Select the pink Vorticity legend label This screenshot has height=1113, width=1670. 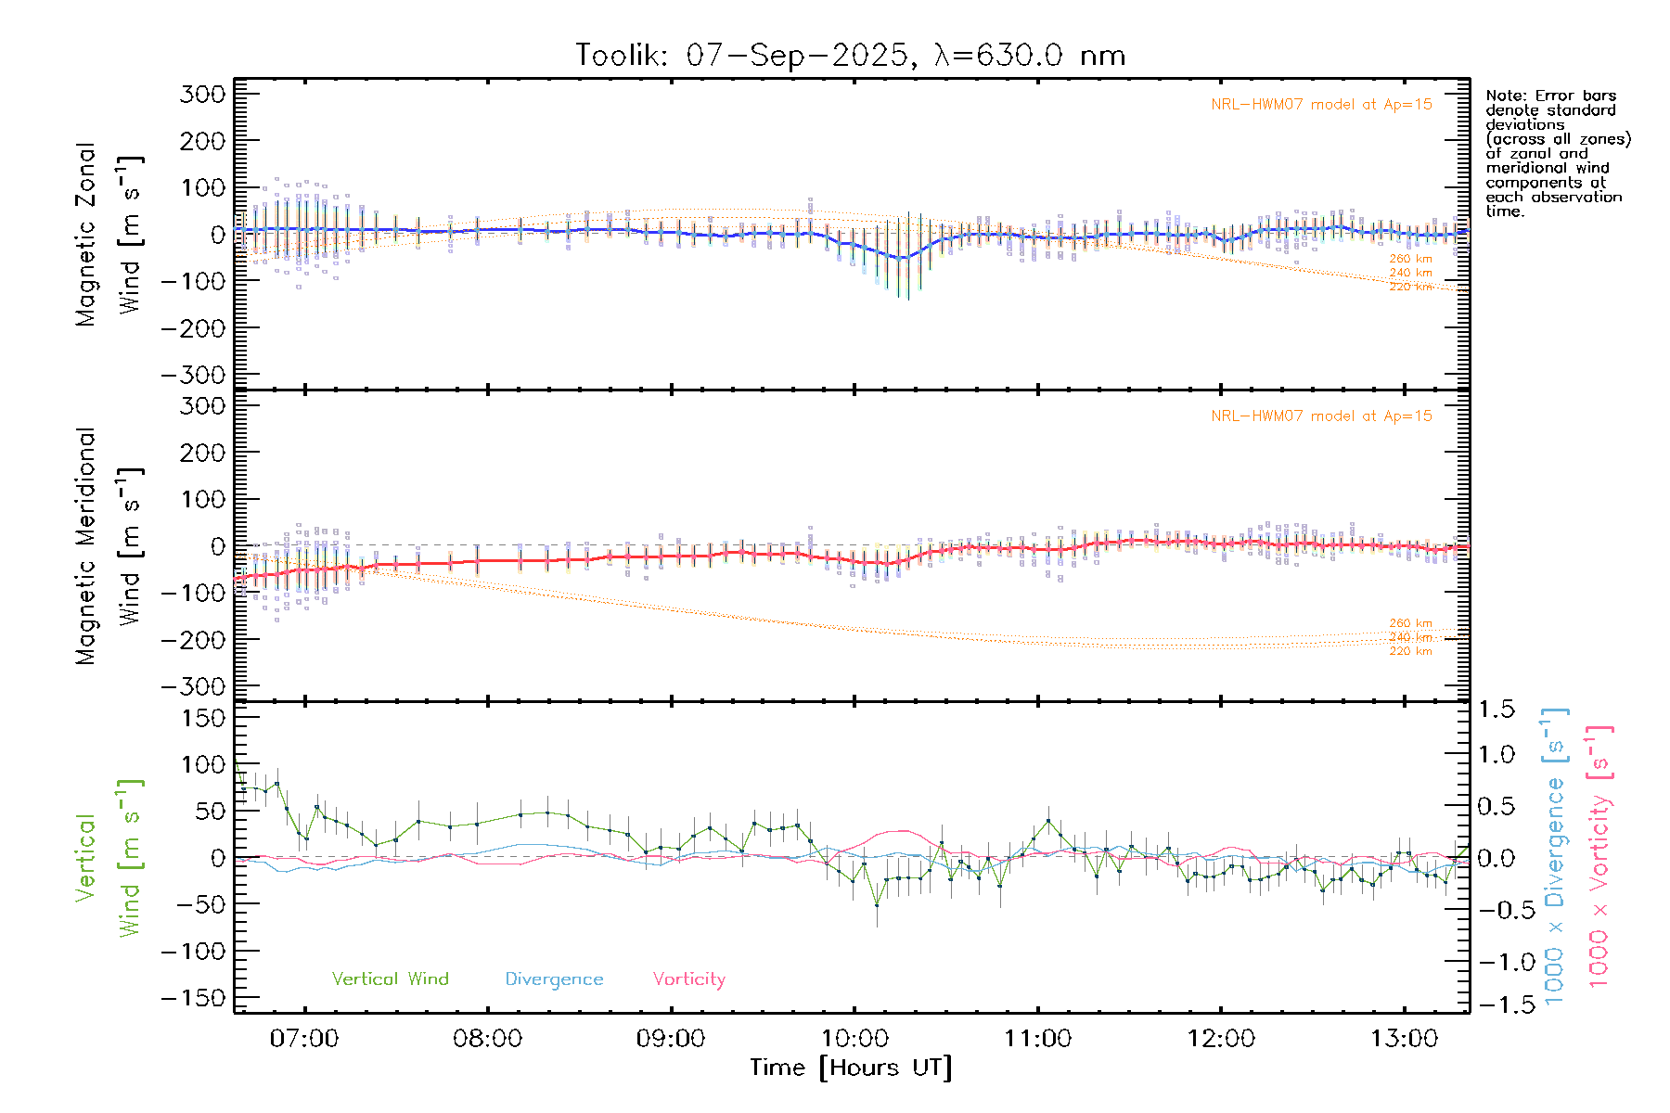688,979
